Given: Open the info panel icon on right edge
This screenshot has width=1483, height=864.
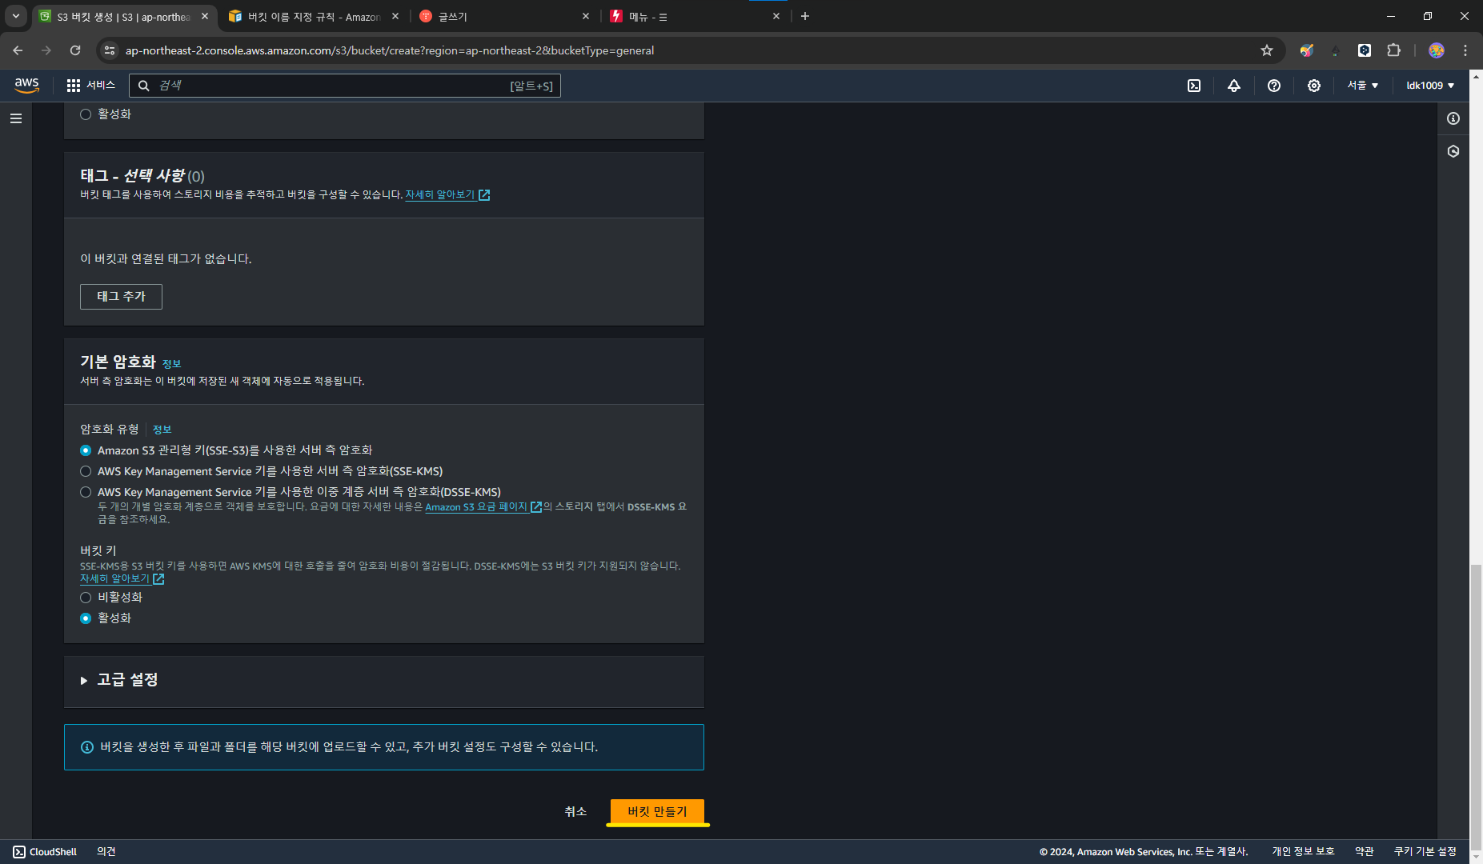Looking at the screenshot, I should point(1453,118).
